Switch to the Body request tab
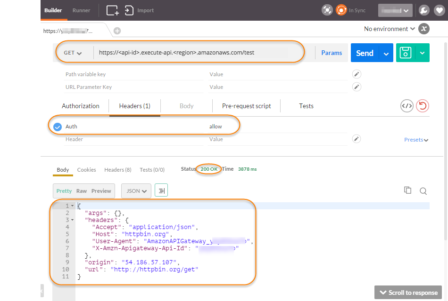The height and width of the screenshot is (301, 448). point(186,106)
